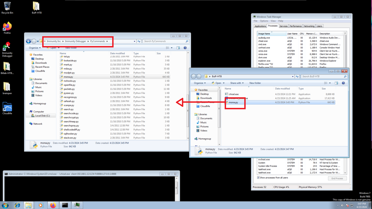Click the help icon in the Buff-HTB window
372x209 pixels.
point(343,83)
